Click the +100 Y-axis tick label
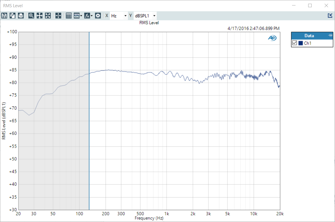The image size is (335, 222). click(12, 32)
